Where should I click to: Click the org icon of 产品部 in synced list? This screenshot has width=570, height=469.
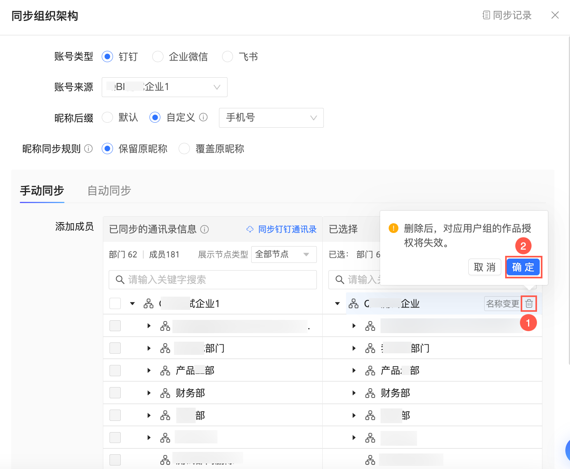[165, 371]
